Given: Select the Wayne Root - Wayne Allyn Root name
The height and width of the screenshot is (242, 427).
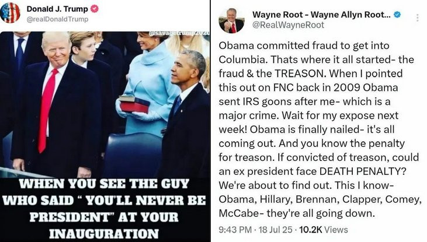Looking at the screenshot, I should (x=321, y=15).
